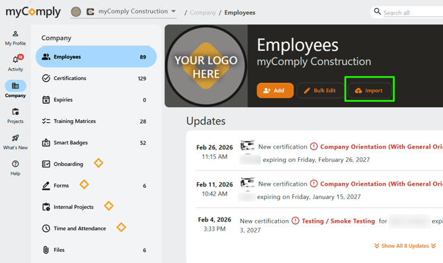
Task: Click the alert icon beside Testing / Smoke Testing
Action: (296, 221)
